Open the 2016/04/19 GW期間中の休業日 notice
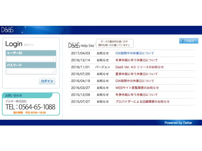 pyautogui.click(x=135, y=81)
